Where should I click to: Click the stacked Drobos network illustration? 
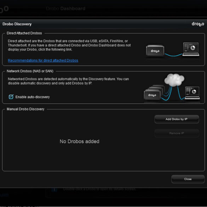tap(154, 93)
